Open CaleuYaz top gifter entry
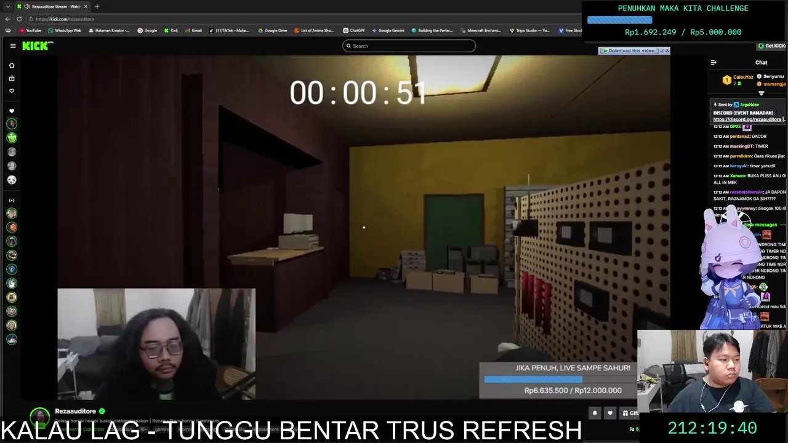 click(738, 80)
